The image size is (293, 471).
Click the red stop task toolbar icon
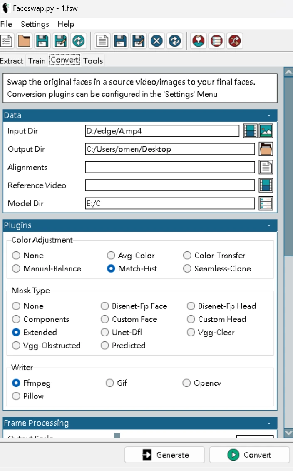pos(156,40)
